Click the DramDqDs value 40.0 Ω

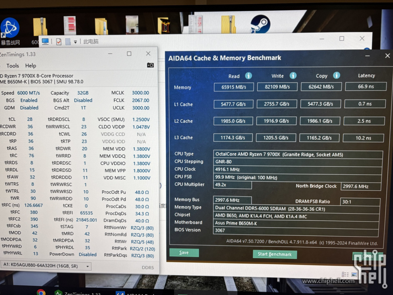click(x=142, y=221)
